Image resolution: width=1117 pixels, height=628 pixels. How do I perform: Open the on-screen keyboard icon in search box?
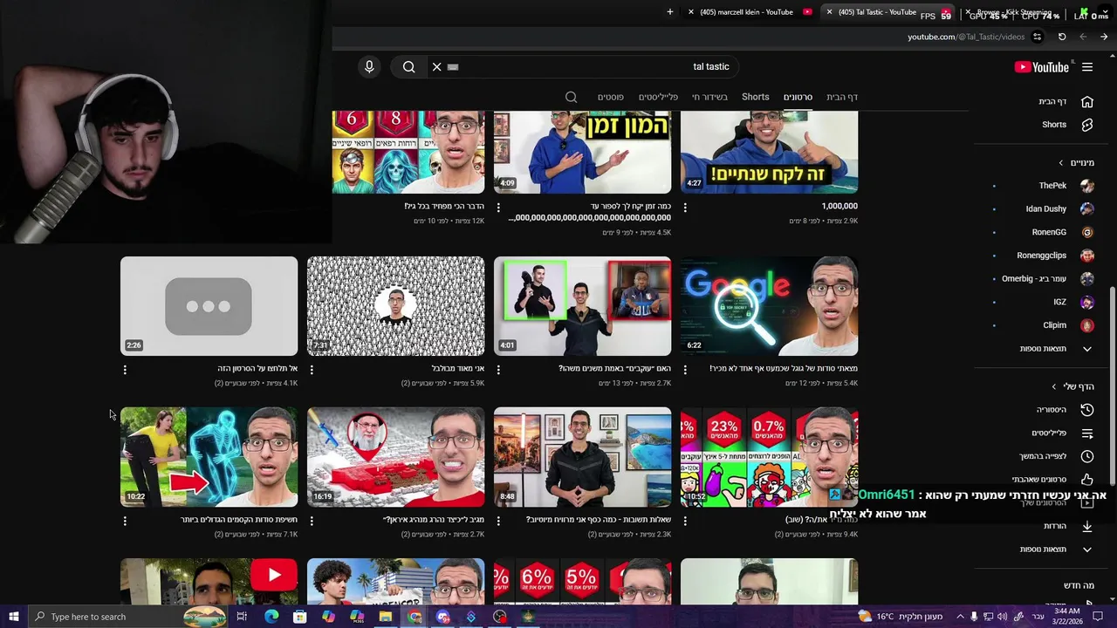(453, 67)
